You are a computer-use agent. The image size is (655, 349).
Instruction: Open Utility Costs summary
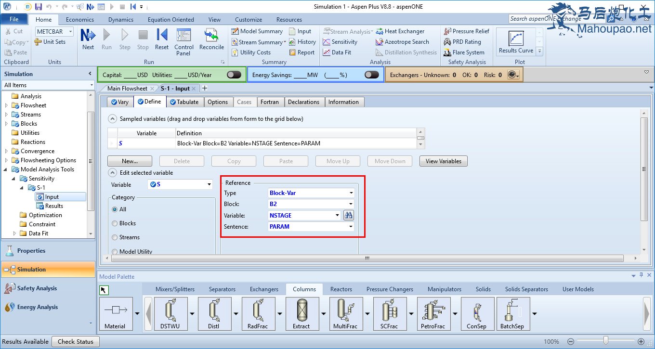click(251, 52)
